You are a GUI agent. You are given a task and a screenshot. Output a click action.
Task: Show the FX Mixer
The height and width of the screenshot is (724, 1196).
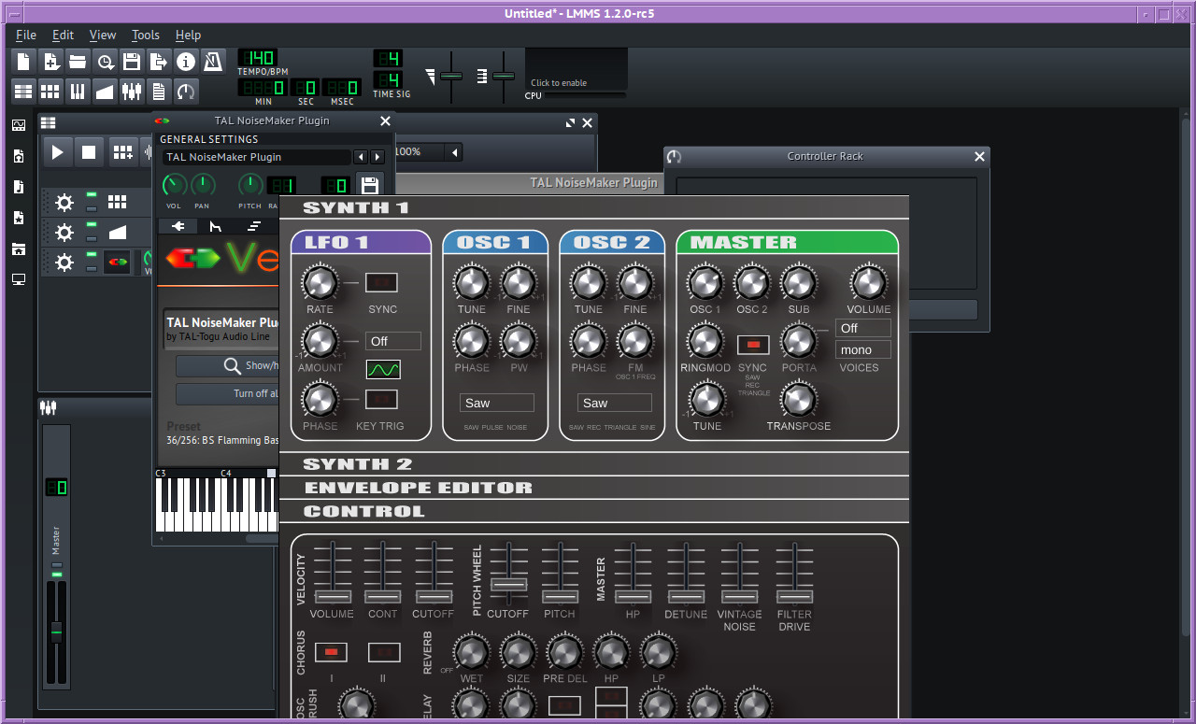coord(132,91)
